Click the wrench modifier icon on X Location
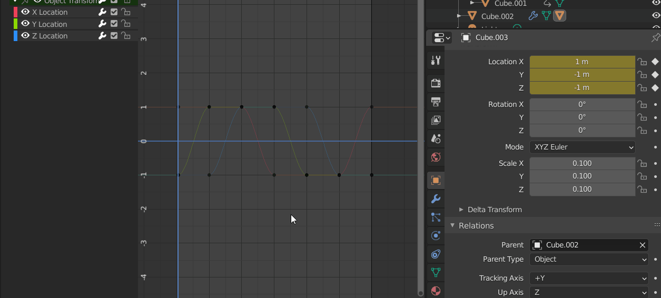The height and width of the screenshot is (298, 661). 102,12
